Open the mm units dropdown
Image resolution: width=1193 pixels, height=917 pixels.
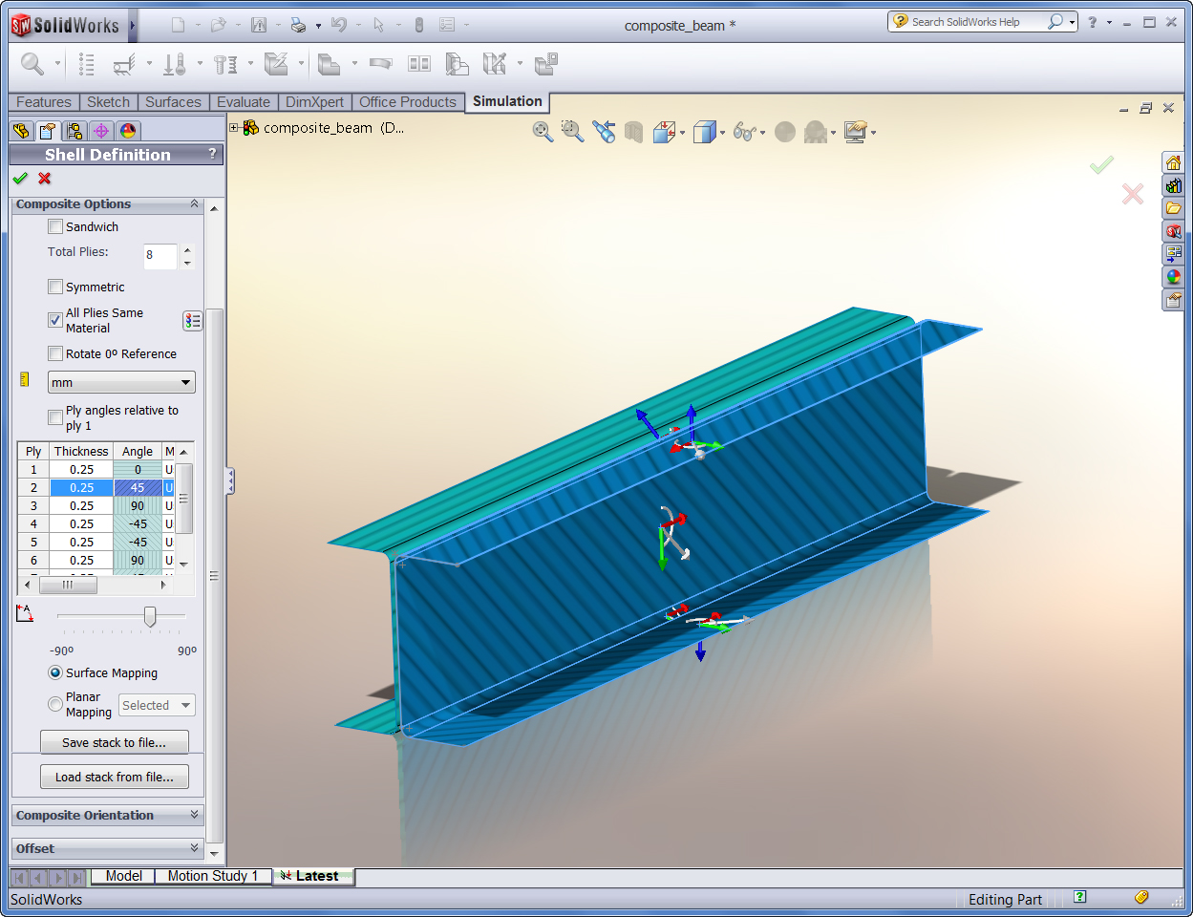click(121, 383)
